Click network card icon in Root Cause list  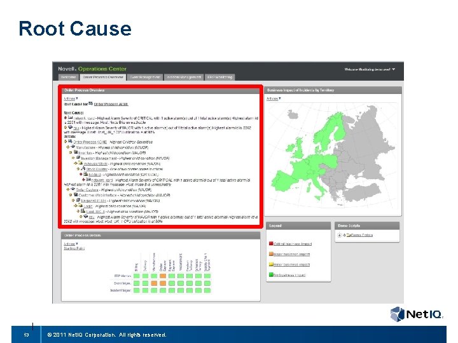[x=71, y=118]
